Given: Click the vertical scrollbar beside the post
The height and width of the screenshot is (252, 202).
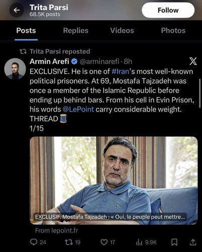Looking at the screenshot, I should [x=199, y=93].
